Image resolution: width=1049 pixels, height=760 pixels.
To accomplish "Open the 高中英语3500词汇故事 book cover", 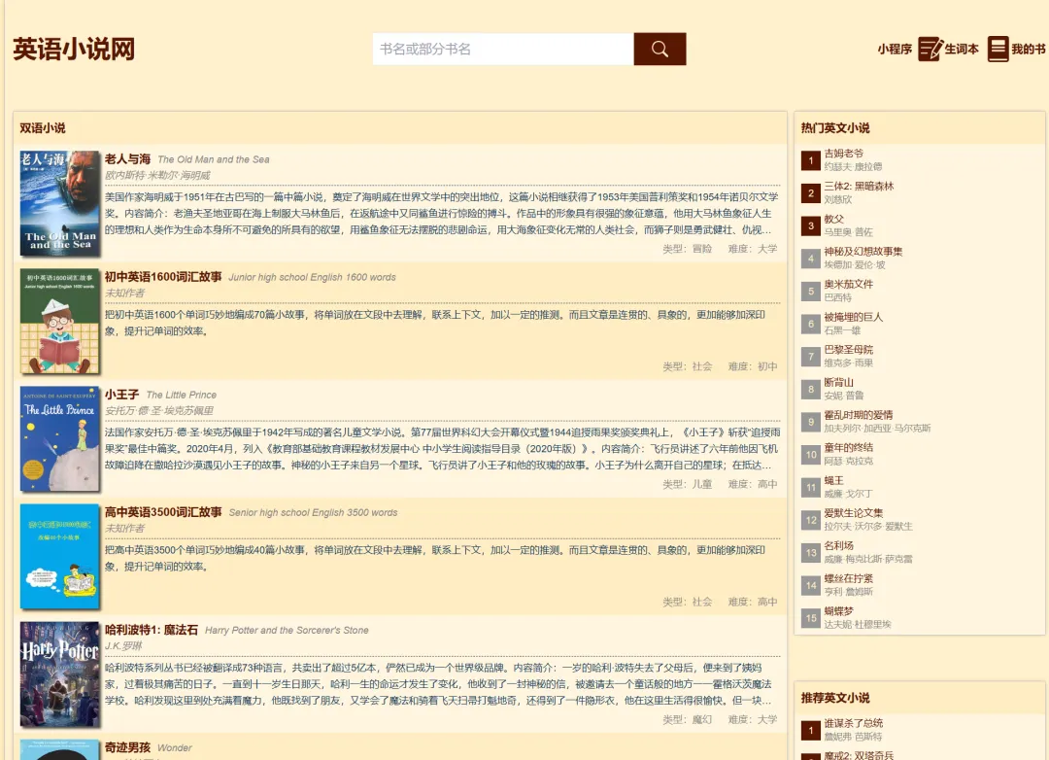I will [x=59, y=557].
